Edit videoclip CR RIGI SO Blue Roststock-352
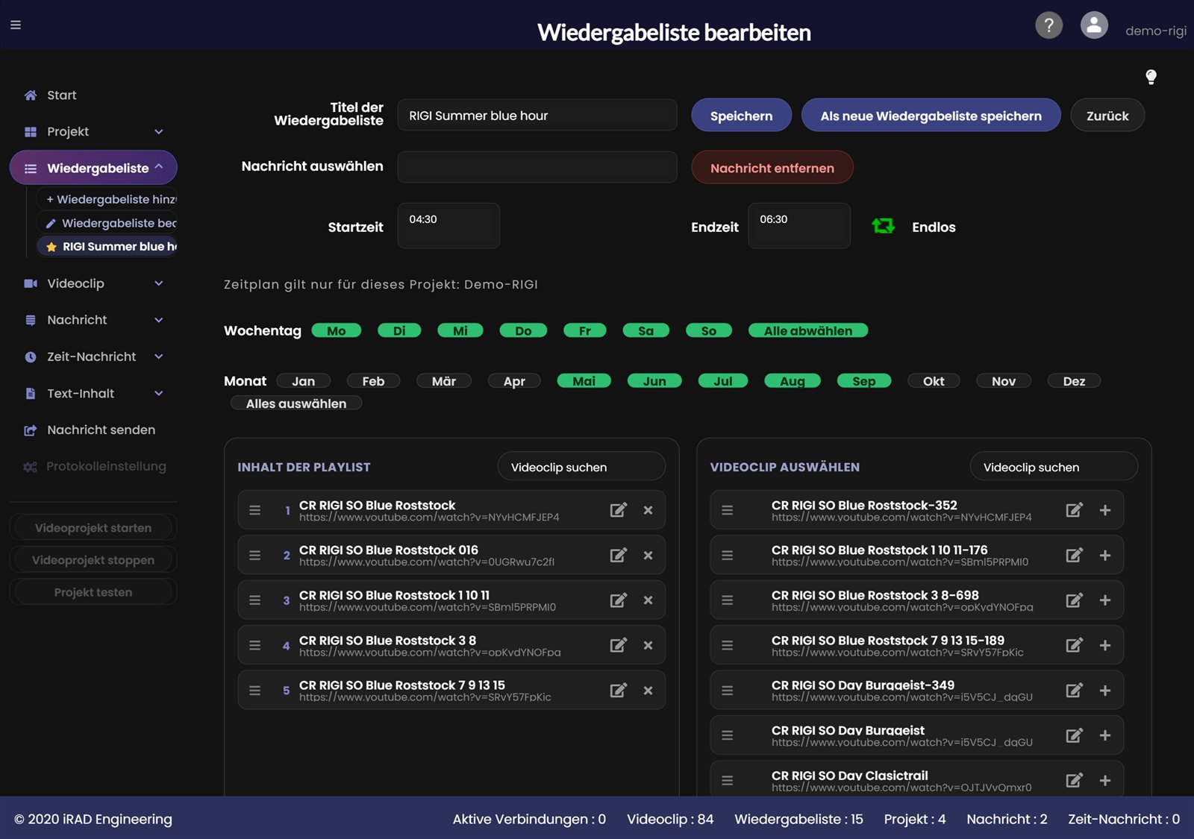1194x839 pixels. click(x=1074, y=510)
